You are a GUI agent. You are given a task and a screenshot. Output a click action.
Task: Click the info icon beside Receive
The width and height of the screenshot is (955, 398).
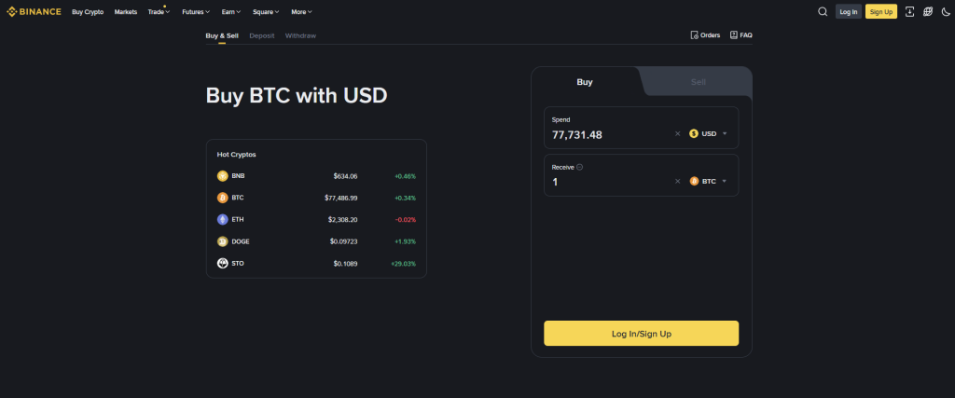coord(580,167)
